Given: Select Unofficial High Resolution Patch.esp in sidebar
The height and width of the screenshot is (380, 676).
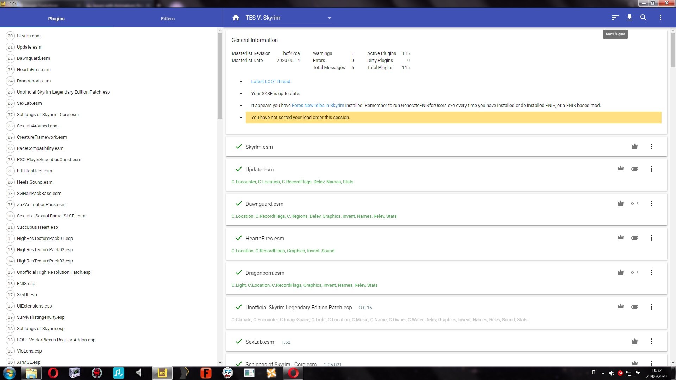Looking at the screenshot, I should (54, 272).
